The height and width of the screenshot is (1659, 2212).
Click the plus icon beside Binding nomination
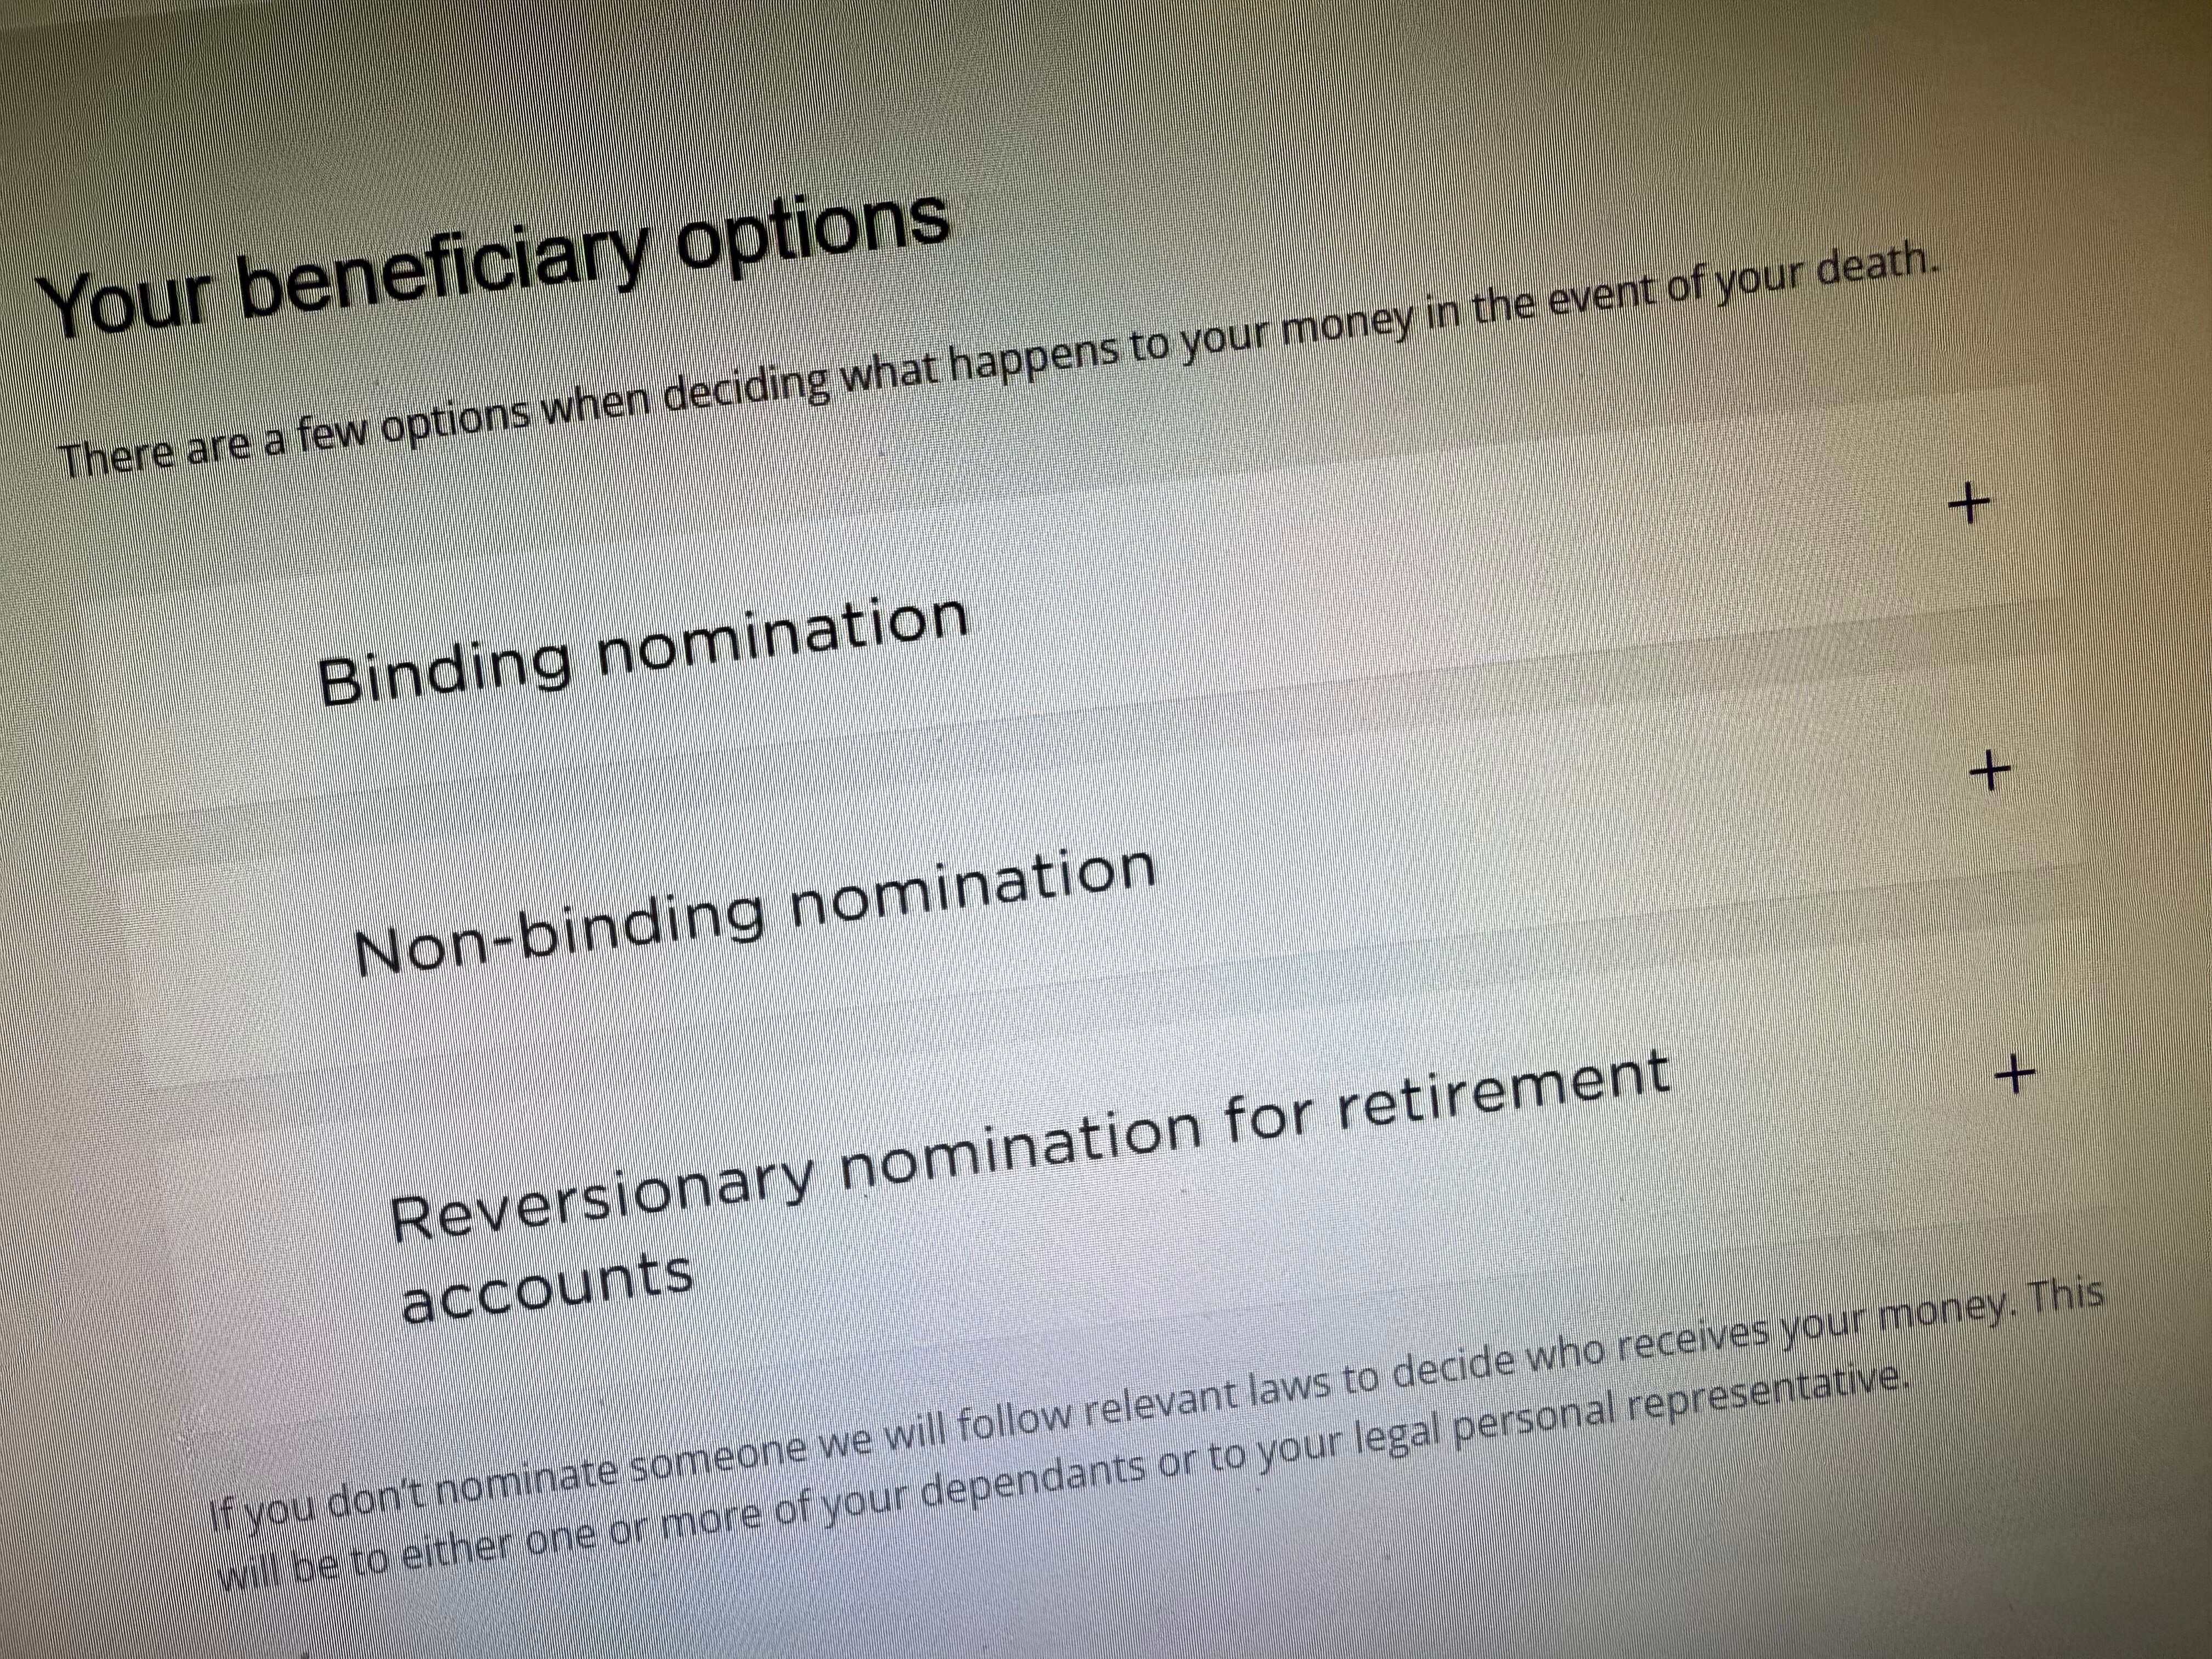pyautogui.click(x=1969, y=504)
